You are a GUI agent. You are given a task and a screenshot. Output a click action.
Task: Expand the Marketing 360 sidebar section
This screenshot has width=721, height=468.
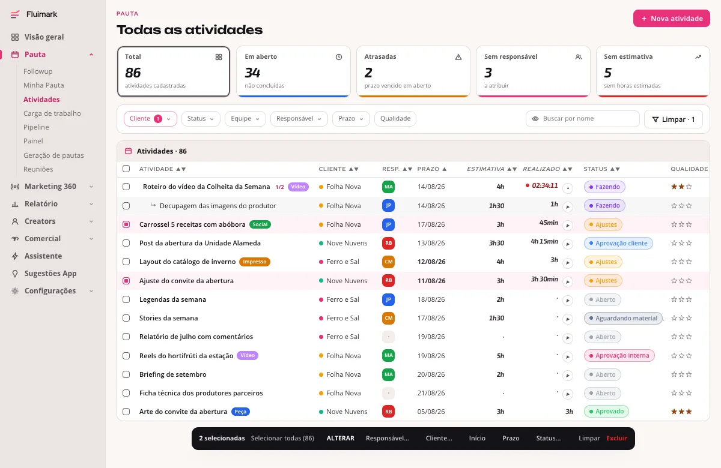pos(91,187)
